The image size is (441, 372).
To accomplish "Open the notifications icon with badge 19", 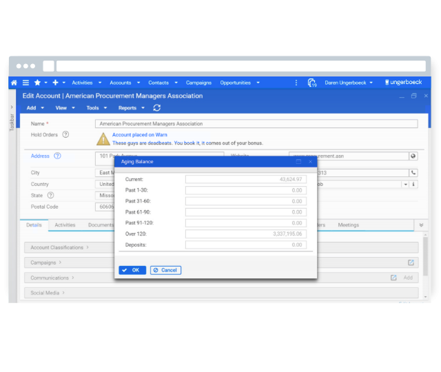I will (x=312, y=83).
